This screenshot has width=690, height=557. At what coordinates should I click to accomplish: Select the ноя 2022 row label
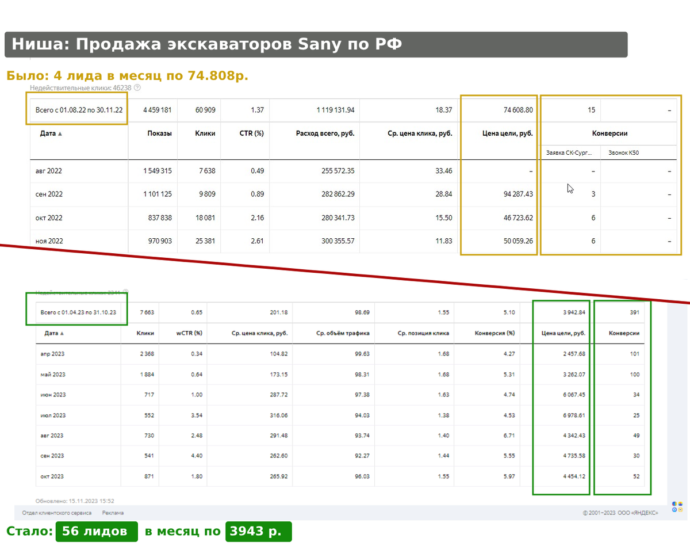point(49,241)
